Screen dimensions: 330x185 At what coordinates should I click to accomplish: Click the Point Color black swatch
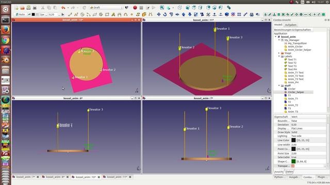click(x=293, y=149)
